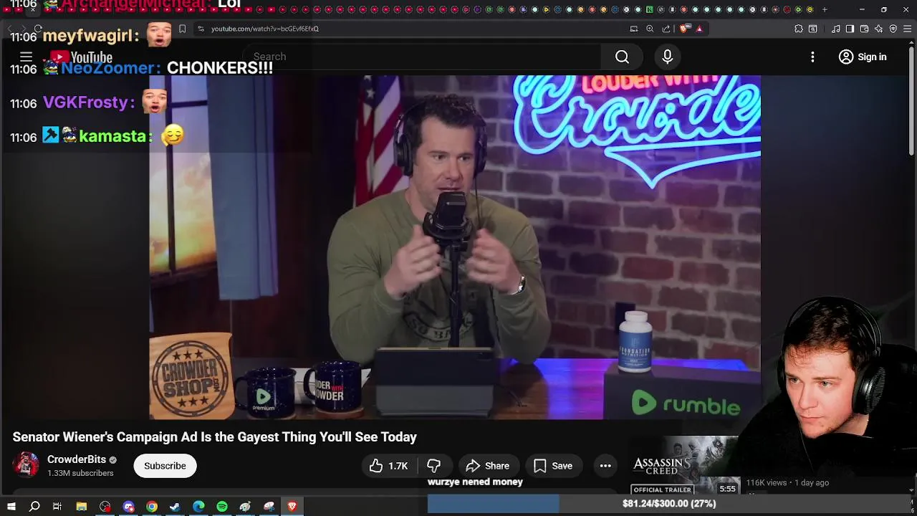This screenshot has width=917, height=516.
Task: Click the donation goal progress bar
Action: pos(669,504)
